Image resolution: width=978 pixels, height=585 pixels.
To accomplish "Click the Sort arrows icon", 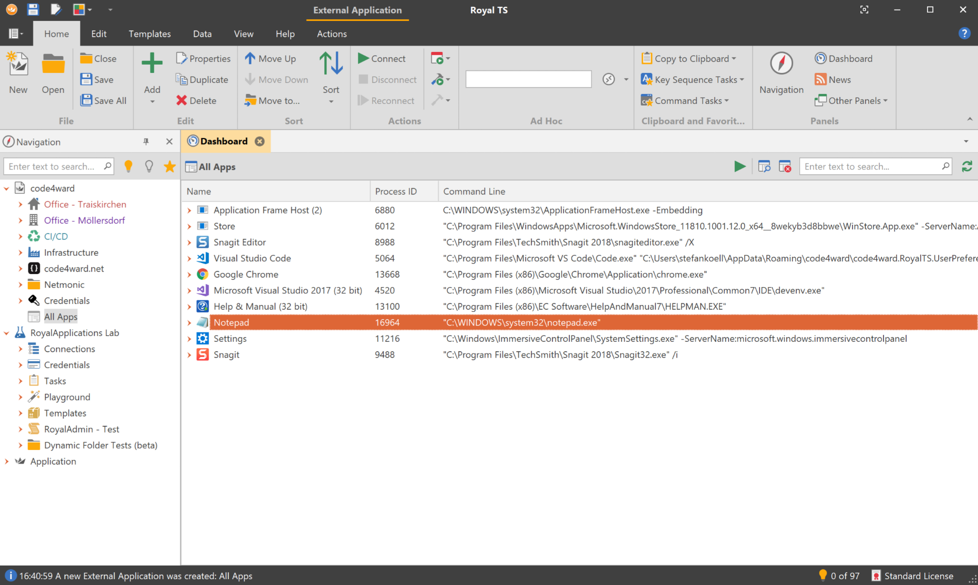I will pos(331,64).
